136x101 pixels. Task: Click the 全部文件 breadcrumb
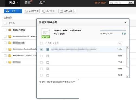[x=8, y=17]
